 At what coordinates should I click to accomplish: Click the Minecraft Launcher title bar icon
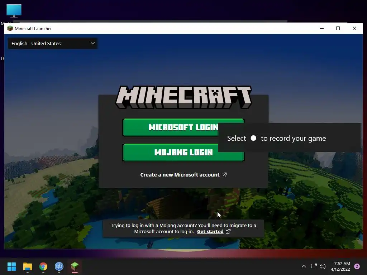click(10, 29)
